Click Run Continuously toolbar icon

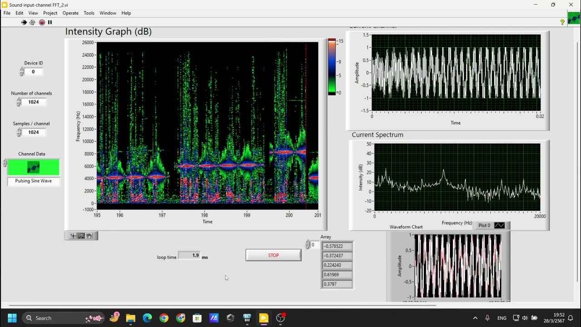point(33,22)
